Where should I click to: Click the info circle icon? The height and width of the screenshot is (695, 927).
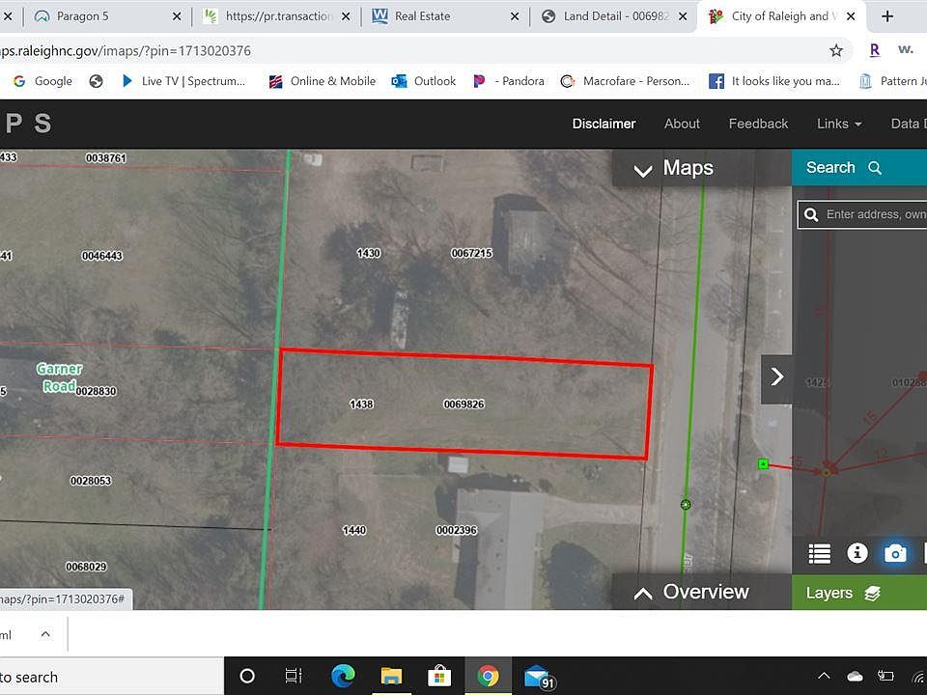(x=857, y=553)
